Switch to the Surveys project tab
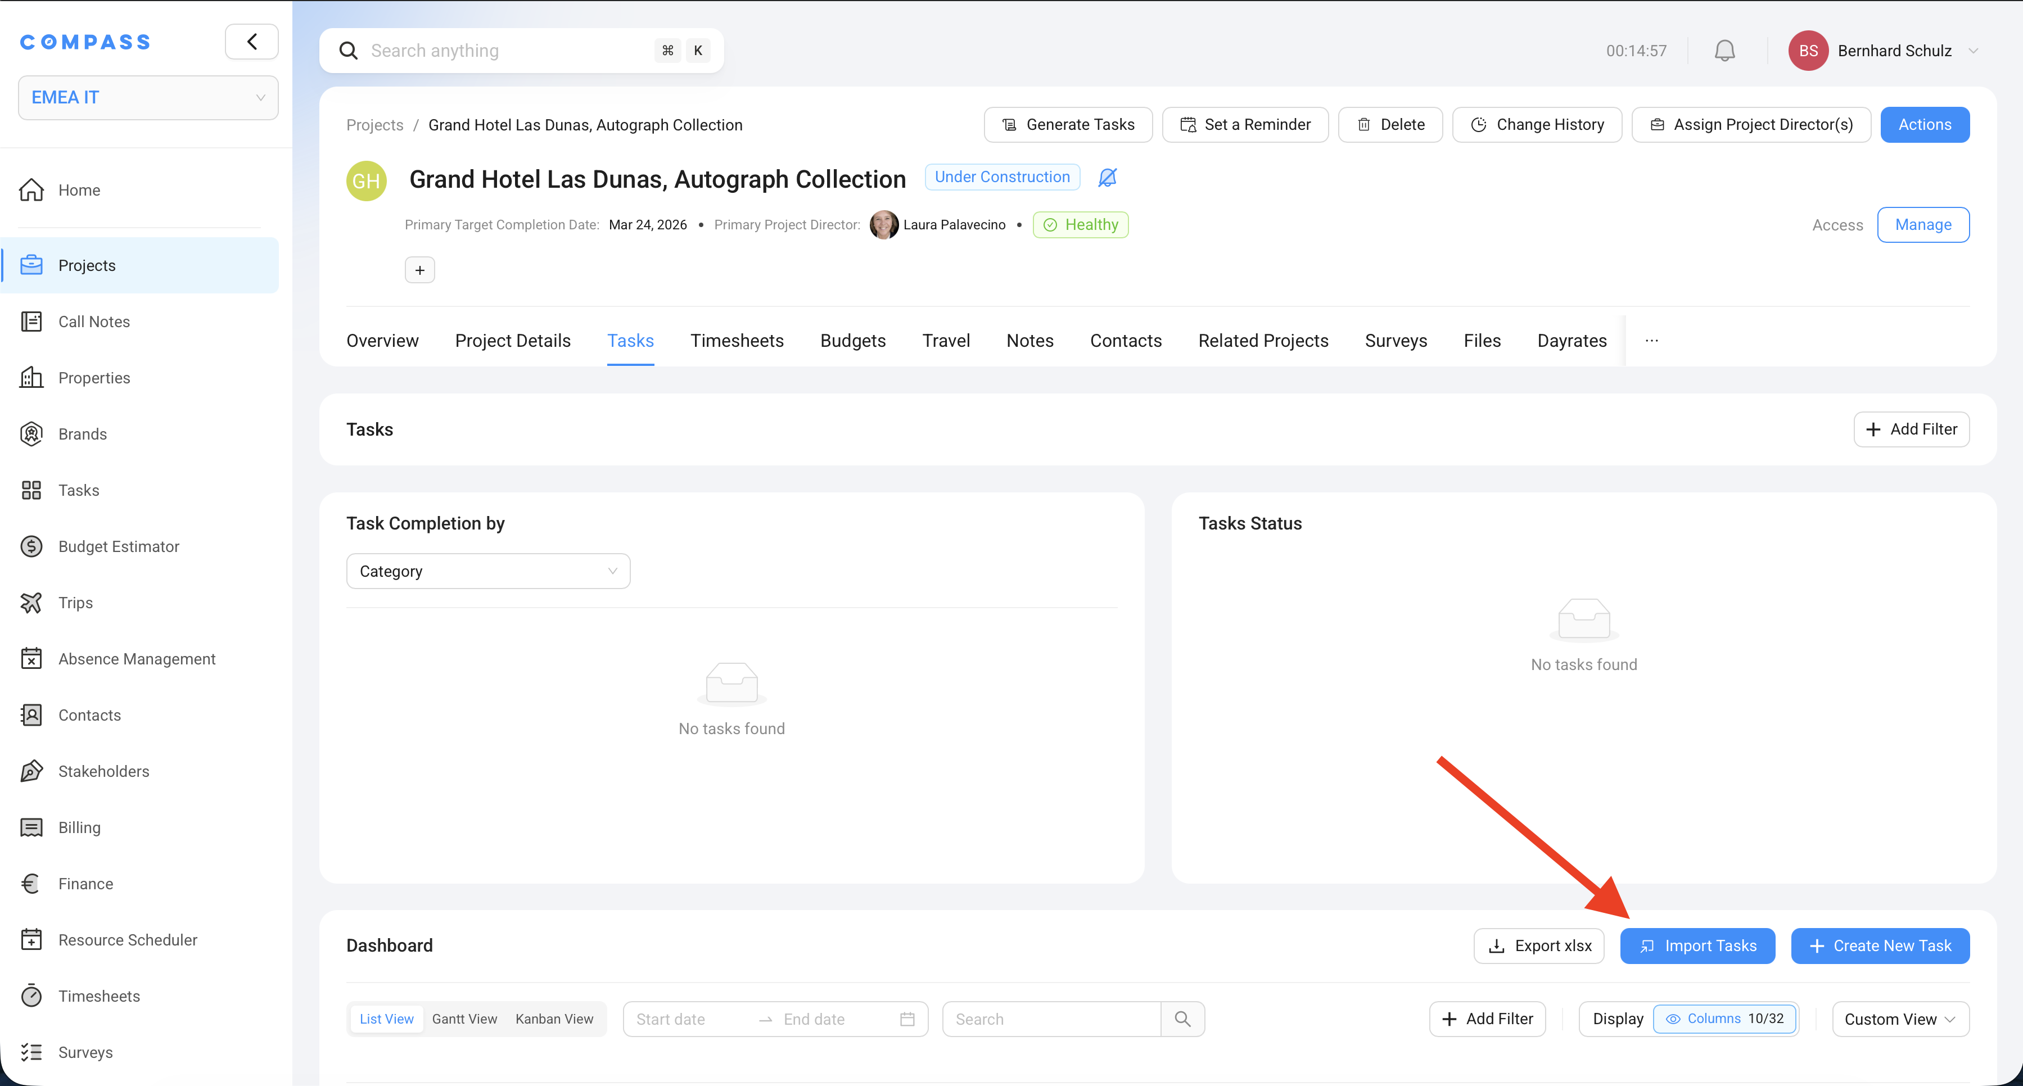 pyautogui.click(x=1396, y=341)
